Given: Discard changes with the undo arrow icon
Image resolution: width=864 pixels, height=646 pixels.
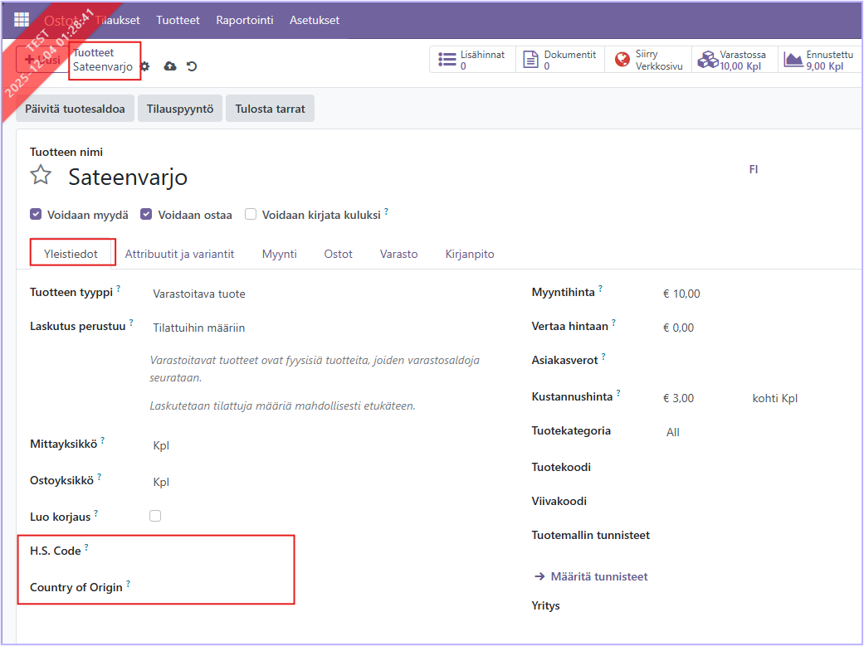Looking at the screenshot, I should point(192,66).
